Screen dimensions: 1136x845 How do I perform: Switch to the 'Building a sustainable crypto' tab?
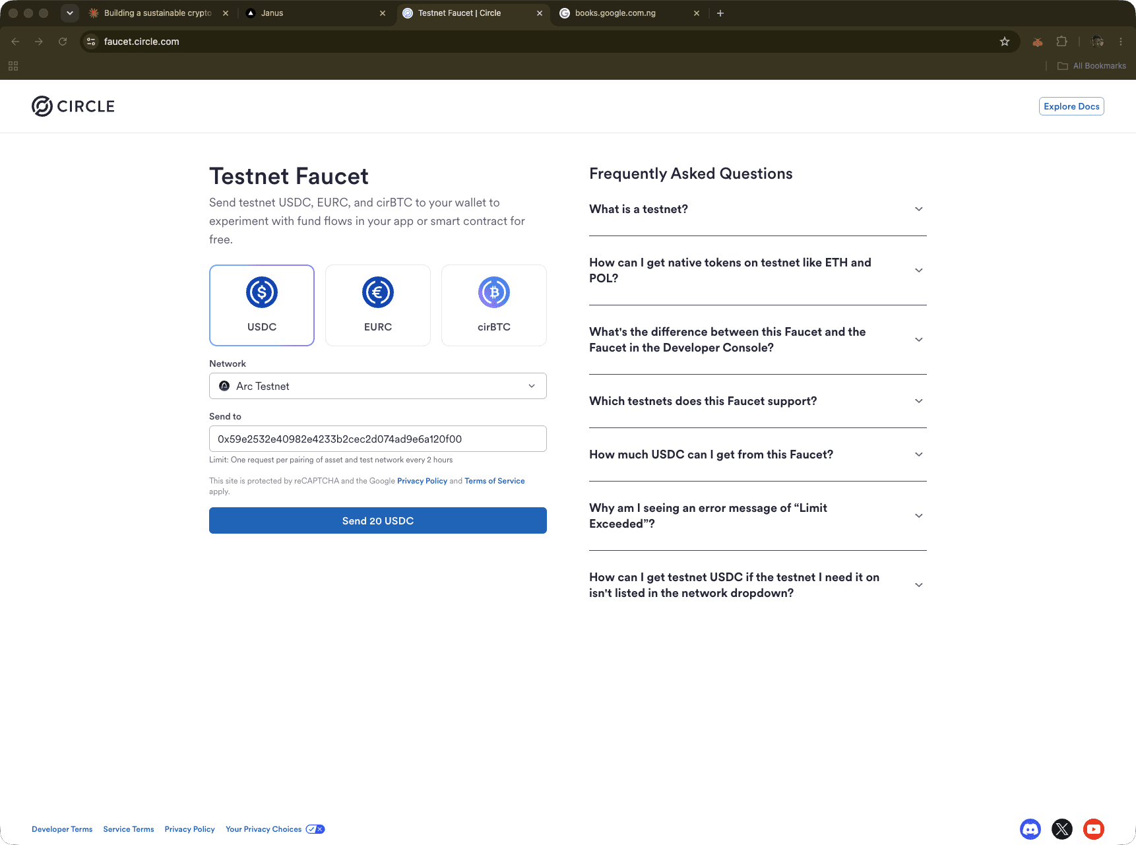coord(158,13)
